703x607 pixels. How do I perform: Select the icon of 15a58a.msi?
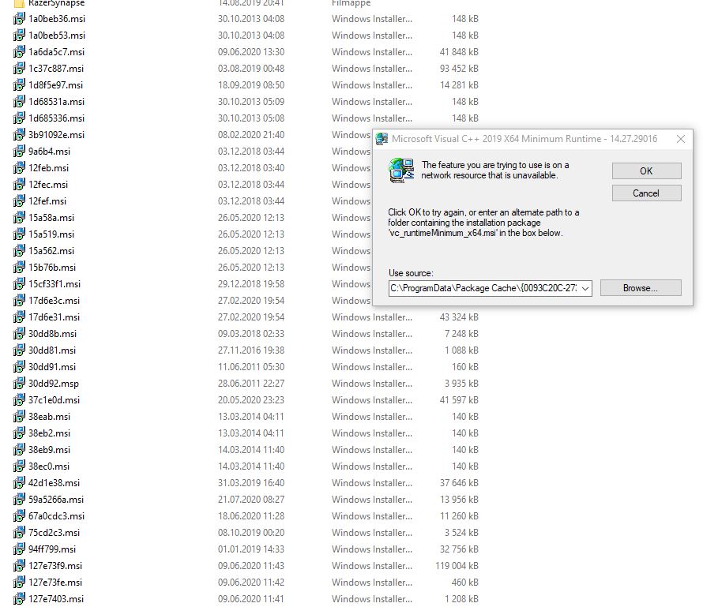pos(19,218)
